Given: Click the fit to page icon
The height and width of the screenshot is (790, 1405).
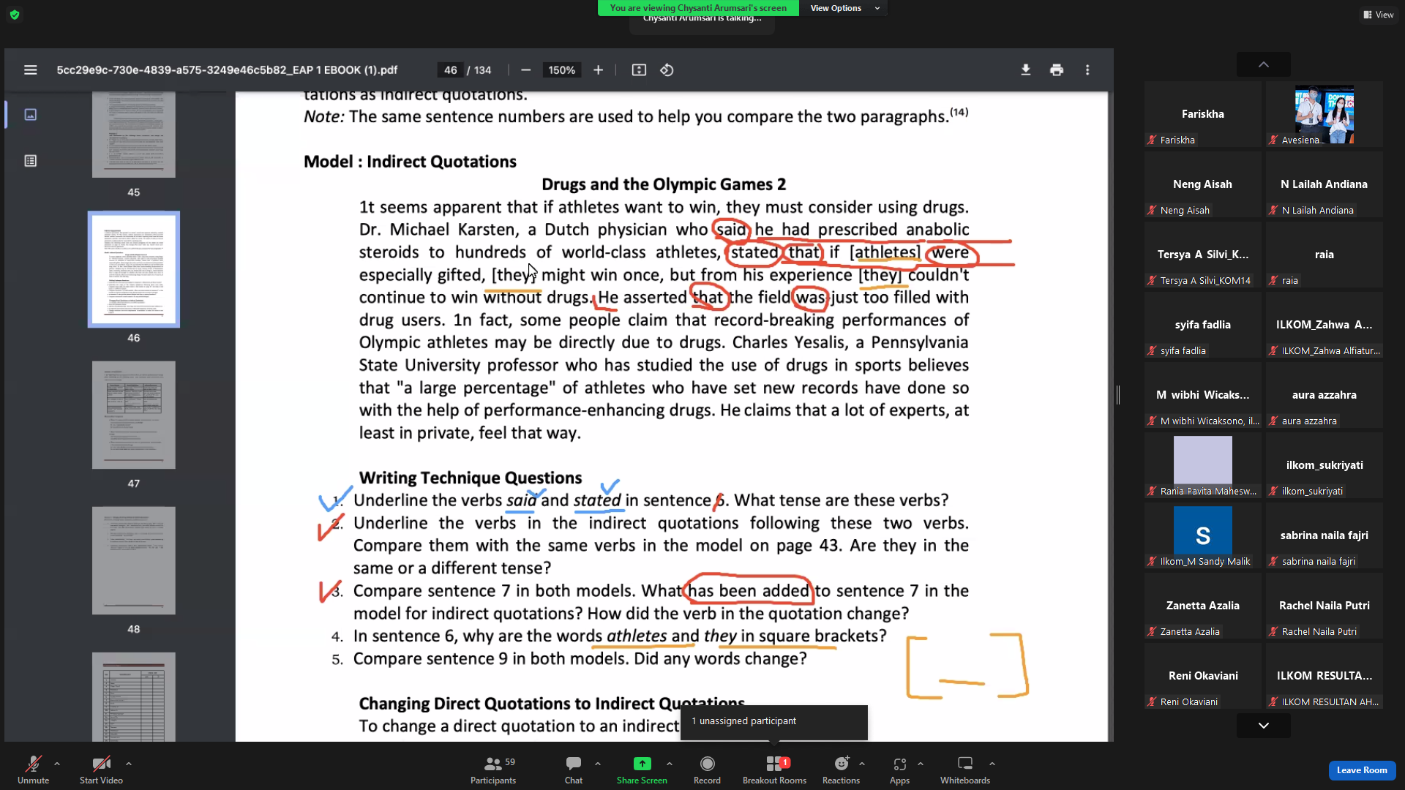Looking at the screenshot, I should 639,70.
